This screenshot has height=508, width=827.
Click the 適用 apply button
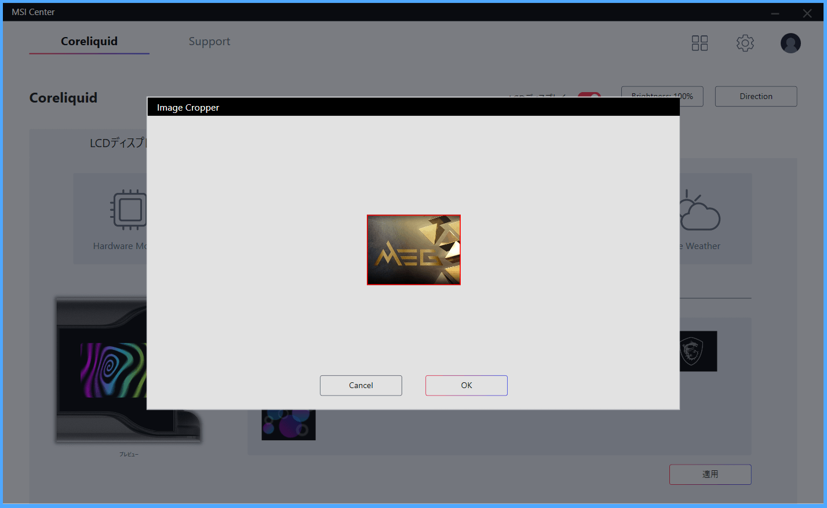[710, 474]
